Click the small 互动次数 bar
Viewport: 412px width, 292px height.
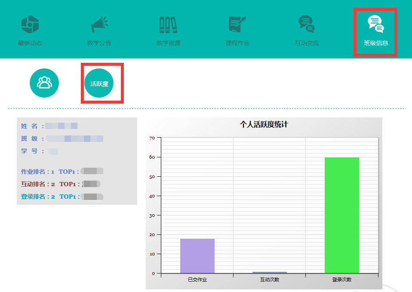point(270,272)
